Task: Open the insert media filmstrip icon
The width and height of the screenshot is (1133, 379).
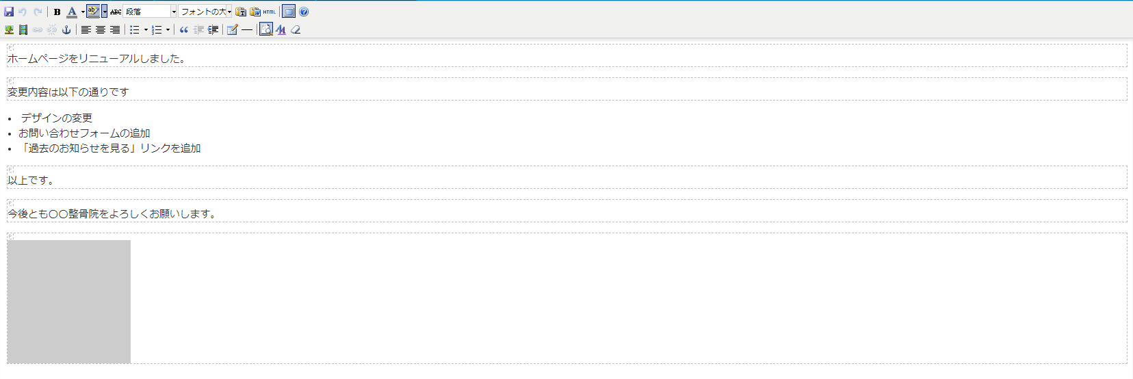Action: click(23, 30)
